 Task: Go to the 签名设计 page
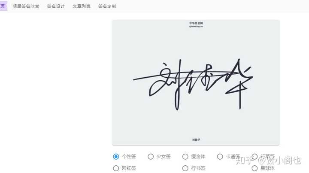click(56, 6)
